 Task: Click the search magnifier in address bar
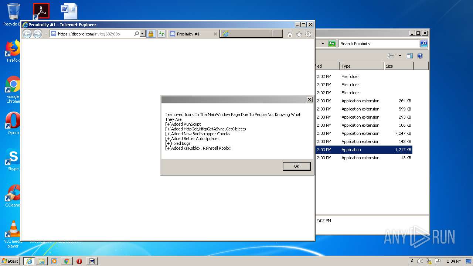[x=136, y=34]
